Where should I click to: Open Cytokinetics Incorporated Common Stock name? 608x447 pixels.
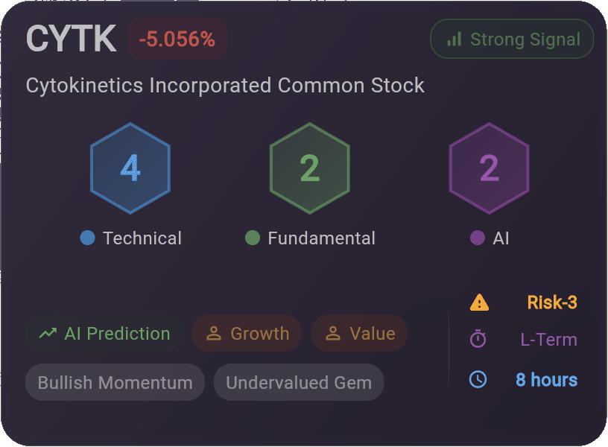225,86
